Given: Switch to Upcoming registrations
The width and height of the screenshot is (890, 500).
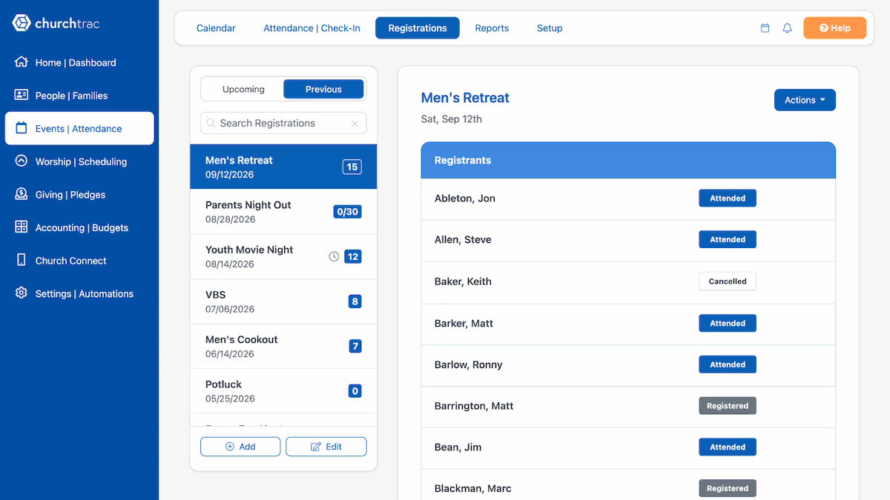Looking at the screenshot, I should pyautogui.click(x=243, y=89).
